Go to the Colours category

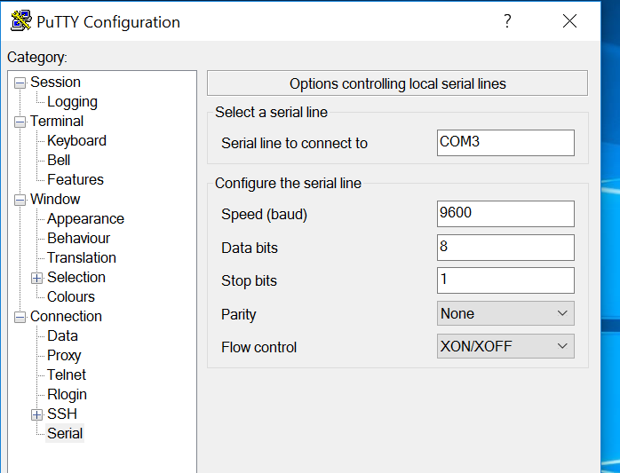(x=71, y=297)
